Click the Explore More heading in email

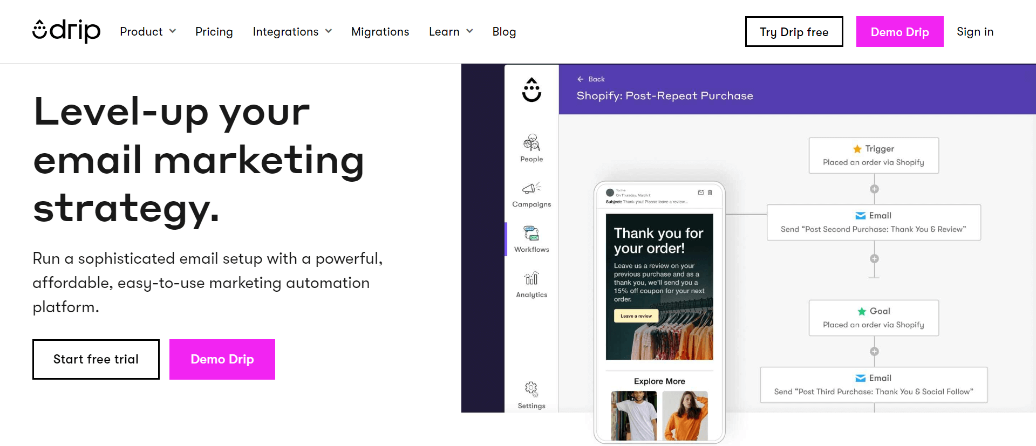(x=659, y=381)
